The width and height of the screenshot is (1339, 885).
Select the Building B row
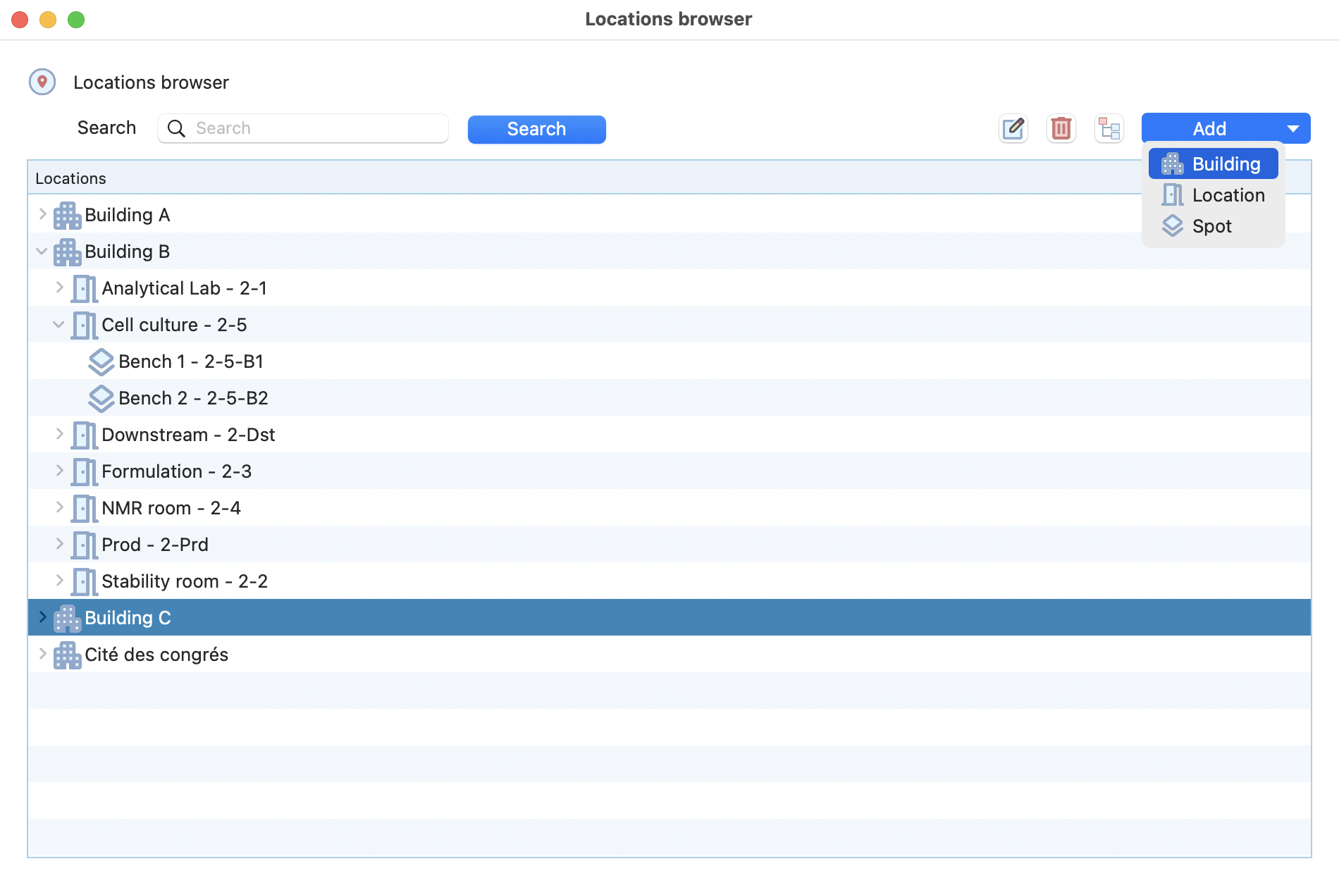coord(669,252)
